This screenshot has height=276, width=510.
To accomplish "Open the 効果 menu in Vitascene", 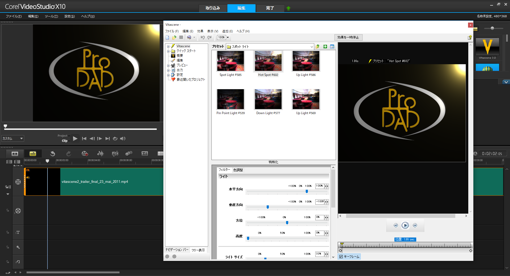I will tap(200, 31).
